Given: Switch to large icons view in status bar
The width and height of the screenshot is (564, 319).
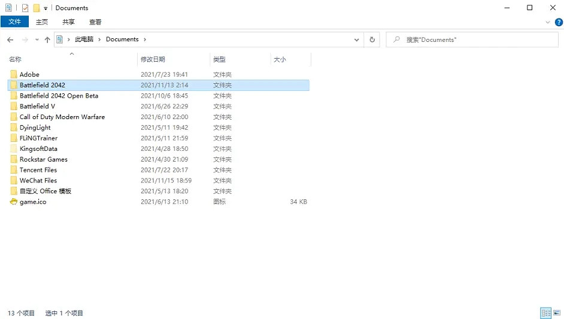Looking at the screenshot, I should [557, 313].
